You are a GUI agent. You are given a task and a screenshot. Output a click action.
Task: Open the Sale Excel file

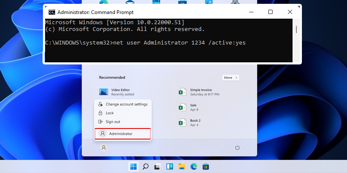coord(188,107)
